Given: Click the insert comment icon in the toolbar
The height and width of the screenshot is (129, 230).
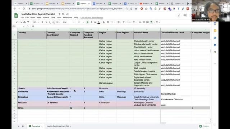Looking at the screenshot, I should [x=144, y=22].
